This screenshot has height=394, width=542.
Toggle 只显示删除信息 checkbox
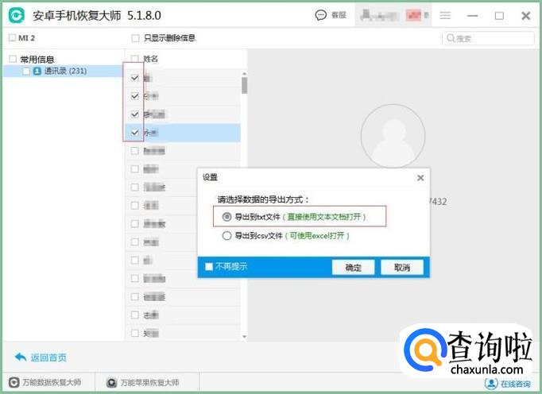(135, 37)
